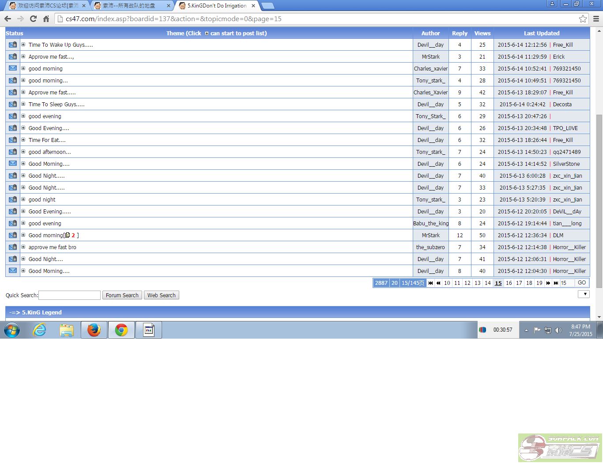This screenshot has width=603, height=463.
Task: Open the Chrome hamburger menu
Action: [596, 19]
